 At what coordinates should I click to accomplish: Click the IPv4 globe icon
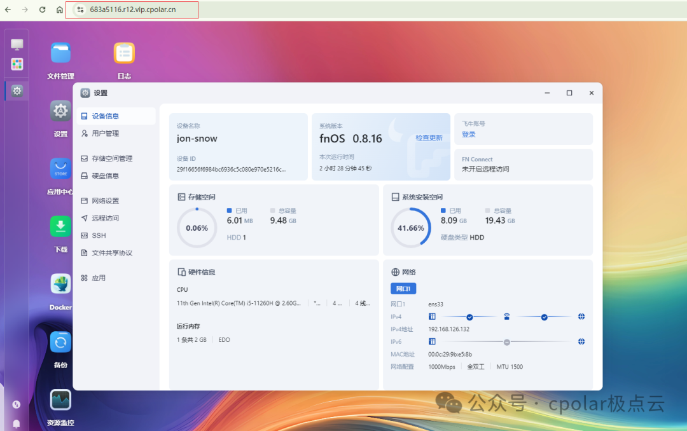pos(581,317)
